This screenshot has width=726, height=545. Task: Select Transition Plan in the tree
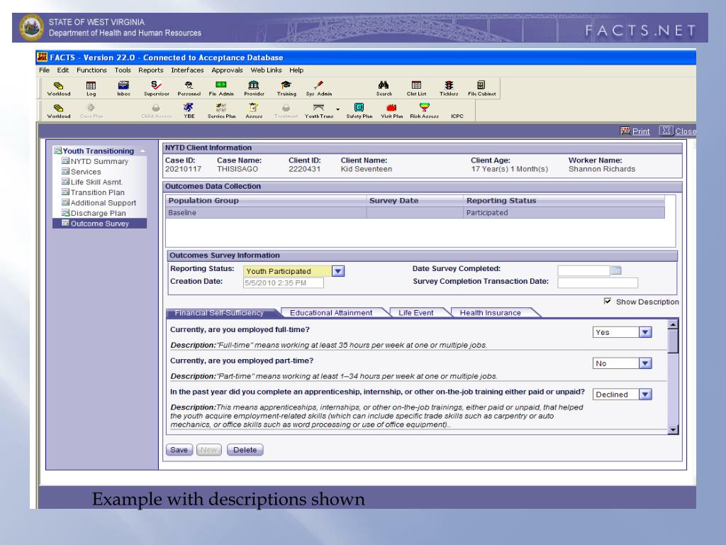94,192
